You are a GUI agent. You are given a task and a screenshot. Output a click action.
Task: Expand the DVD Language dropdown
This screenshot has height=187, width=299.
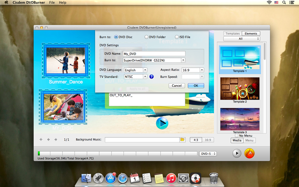tap(136, 70)
